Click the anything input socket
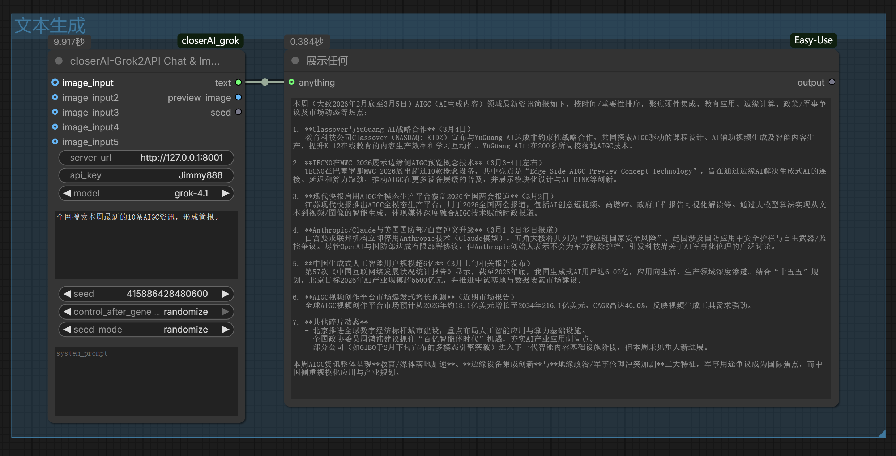Viewport: 896px width, 456px height. [291, 82]
